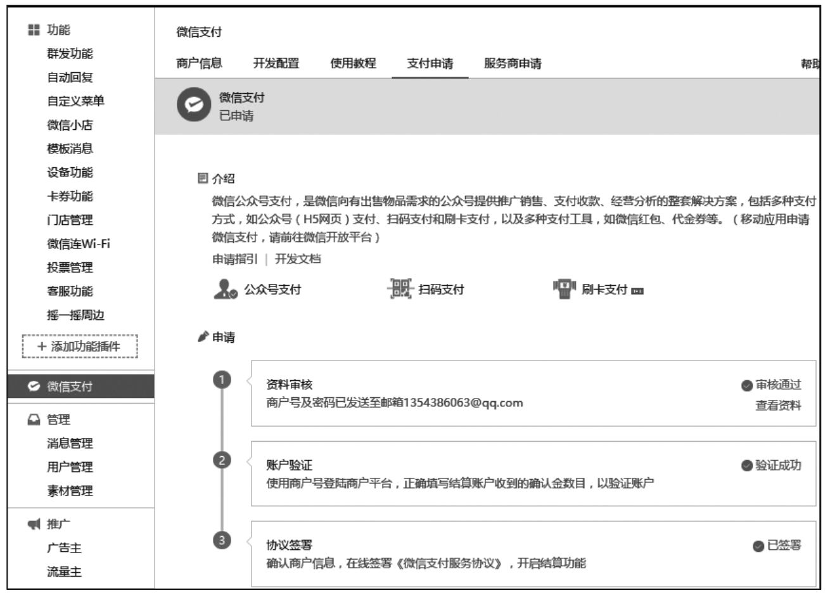Click the 微信支付 sidebar icon
Screen dimensions: 830x595
coord(34,386)
